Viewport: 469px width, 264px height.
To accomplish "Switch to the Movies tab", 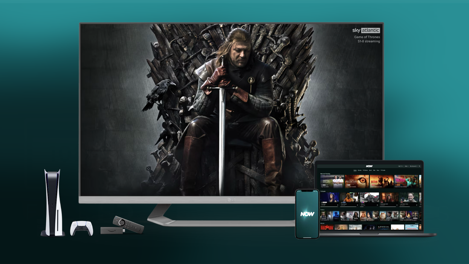I will pyautogui.click(x=360, y=170).
